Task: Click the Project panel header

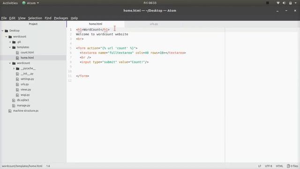Action: click(x=33, y=24)
